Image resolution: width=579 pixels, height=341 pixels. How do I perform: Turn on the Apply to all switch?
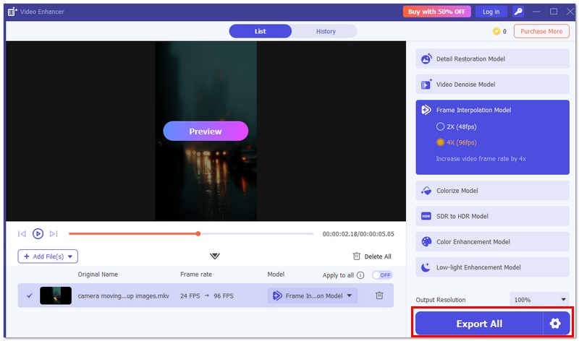(382, 275)
